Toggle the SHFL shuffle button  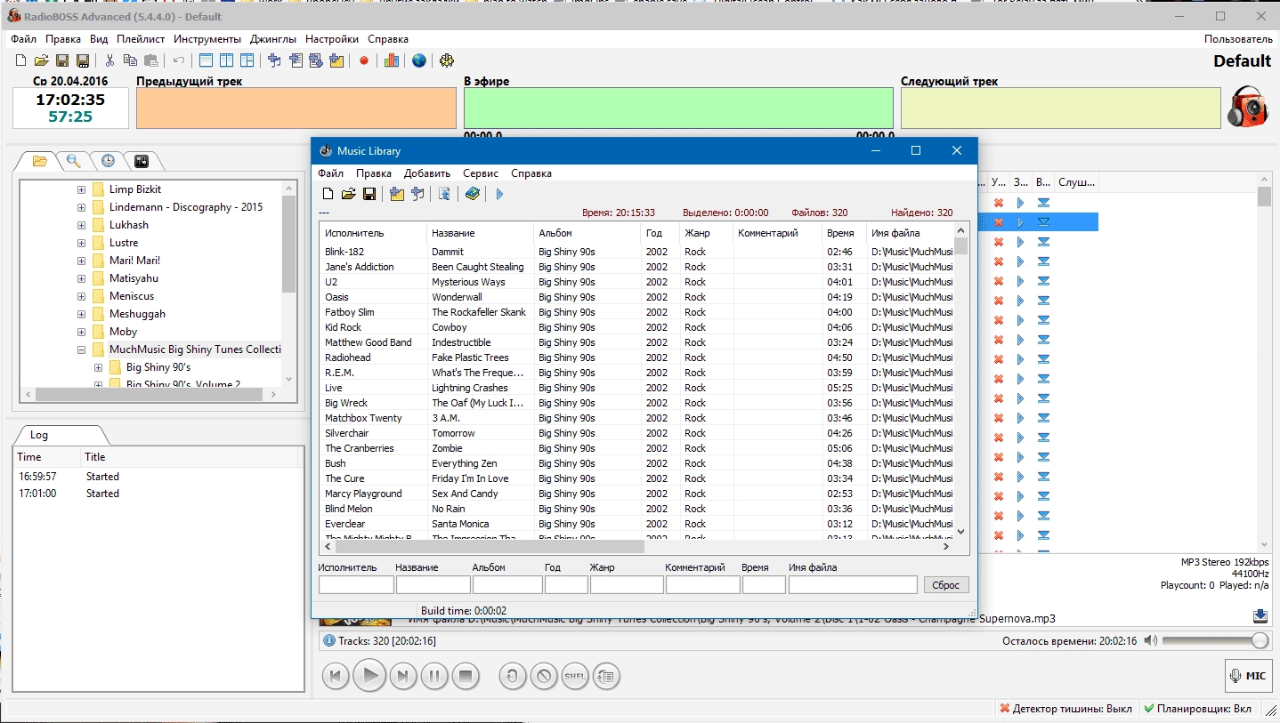tap(575, 676)
